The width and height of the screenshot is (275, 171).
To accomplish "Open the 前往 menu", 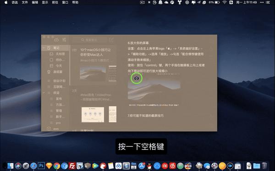I will coord(55,2).
